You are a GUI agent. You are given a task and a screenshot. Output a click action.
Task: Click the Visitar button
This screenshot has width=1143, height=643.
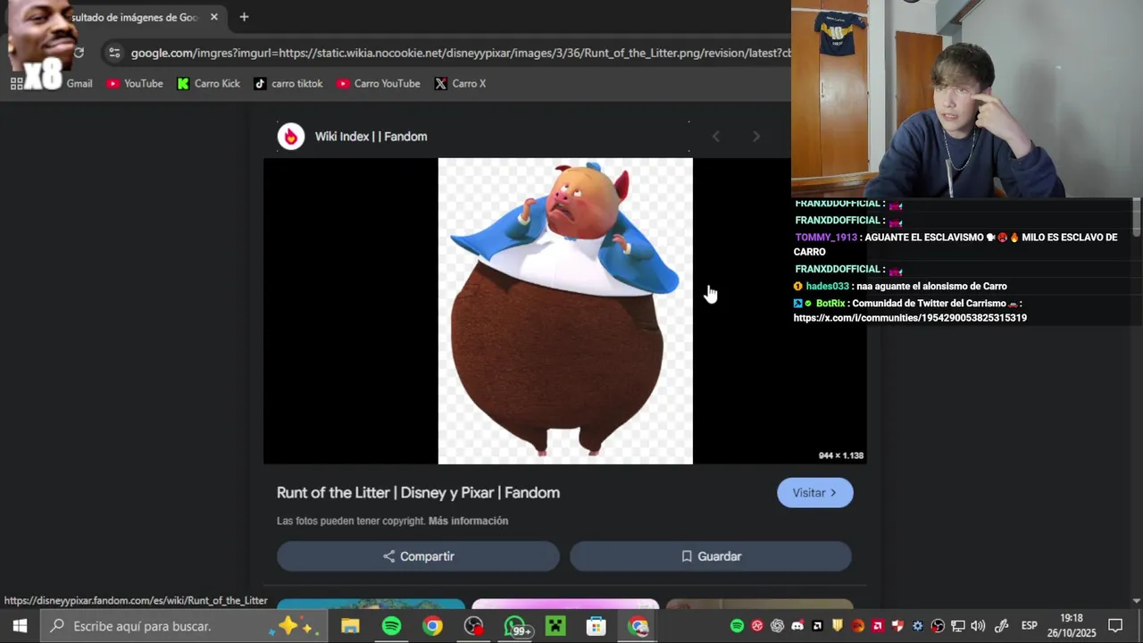click(x=815, y=493)
